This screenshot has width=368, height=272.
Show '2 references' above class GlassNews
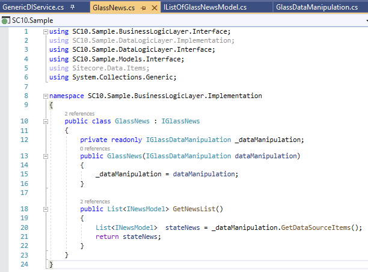point(79,114)
